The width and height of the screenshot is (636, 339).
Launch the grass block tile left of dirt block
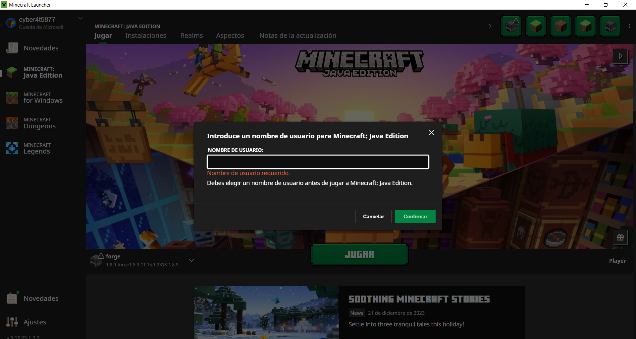536,26
